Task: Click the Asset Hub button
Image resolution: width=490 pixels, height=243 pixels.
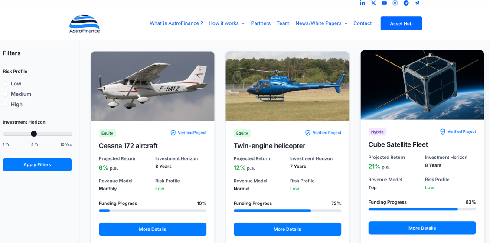Action: tap(401, 23)
